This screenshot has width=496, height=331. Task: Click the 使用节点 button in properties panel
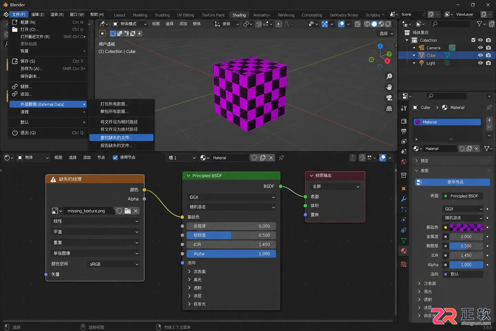pos(452,182)
